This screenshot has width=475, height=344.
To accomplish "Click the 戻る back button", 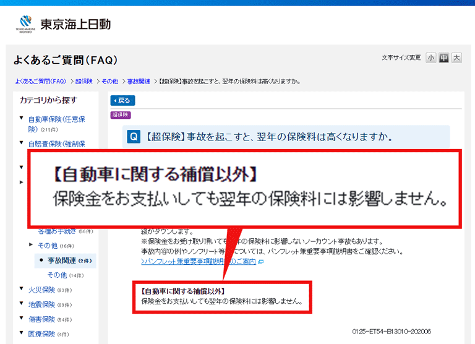I will [x=122, y=101].
